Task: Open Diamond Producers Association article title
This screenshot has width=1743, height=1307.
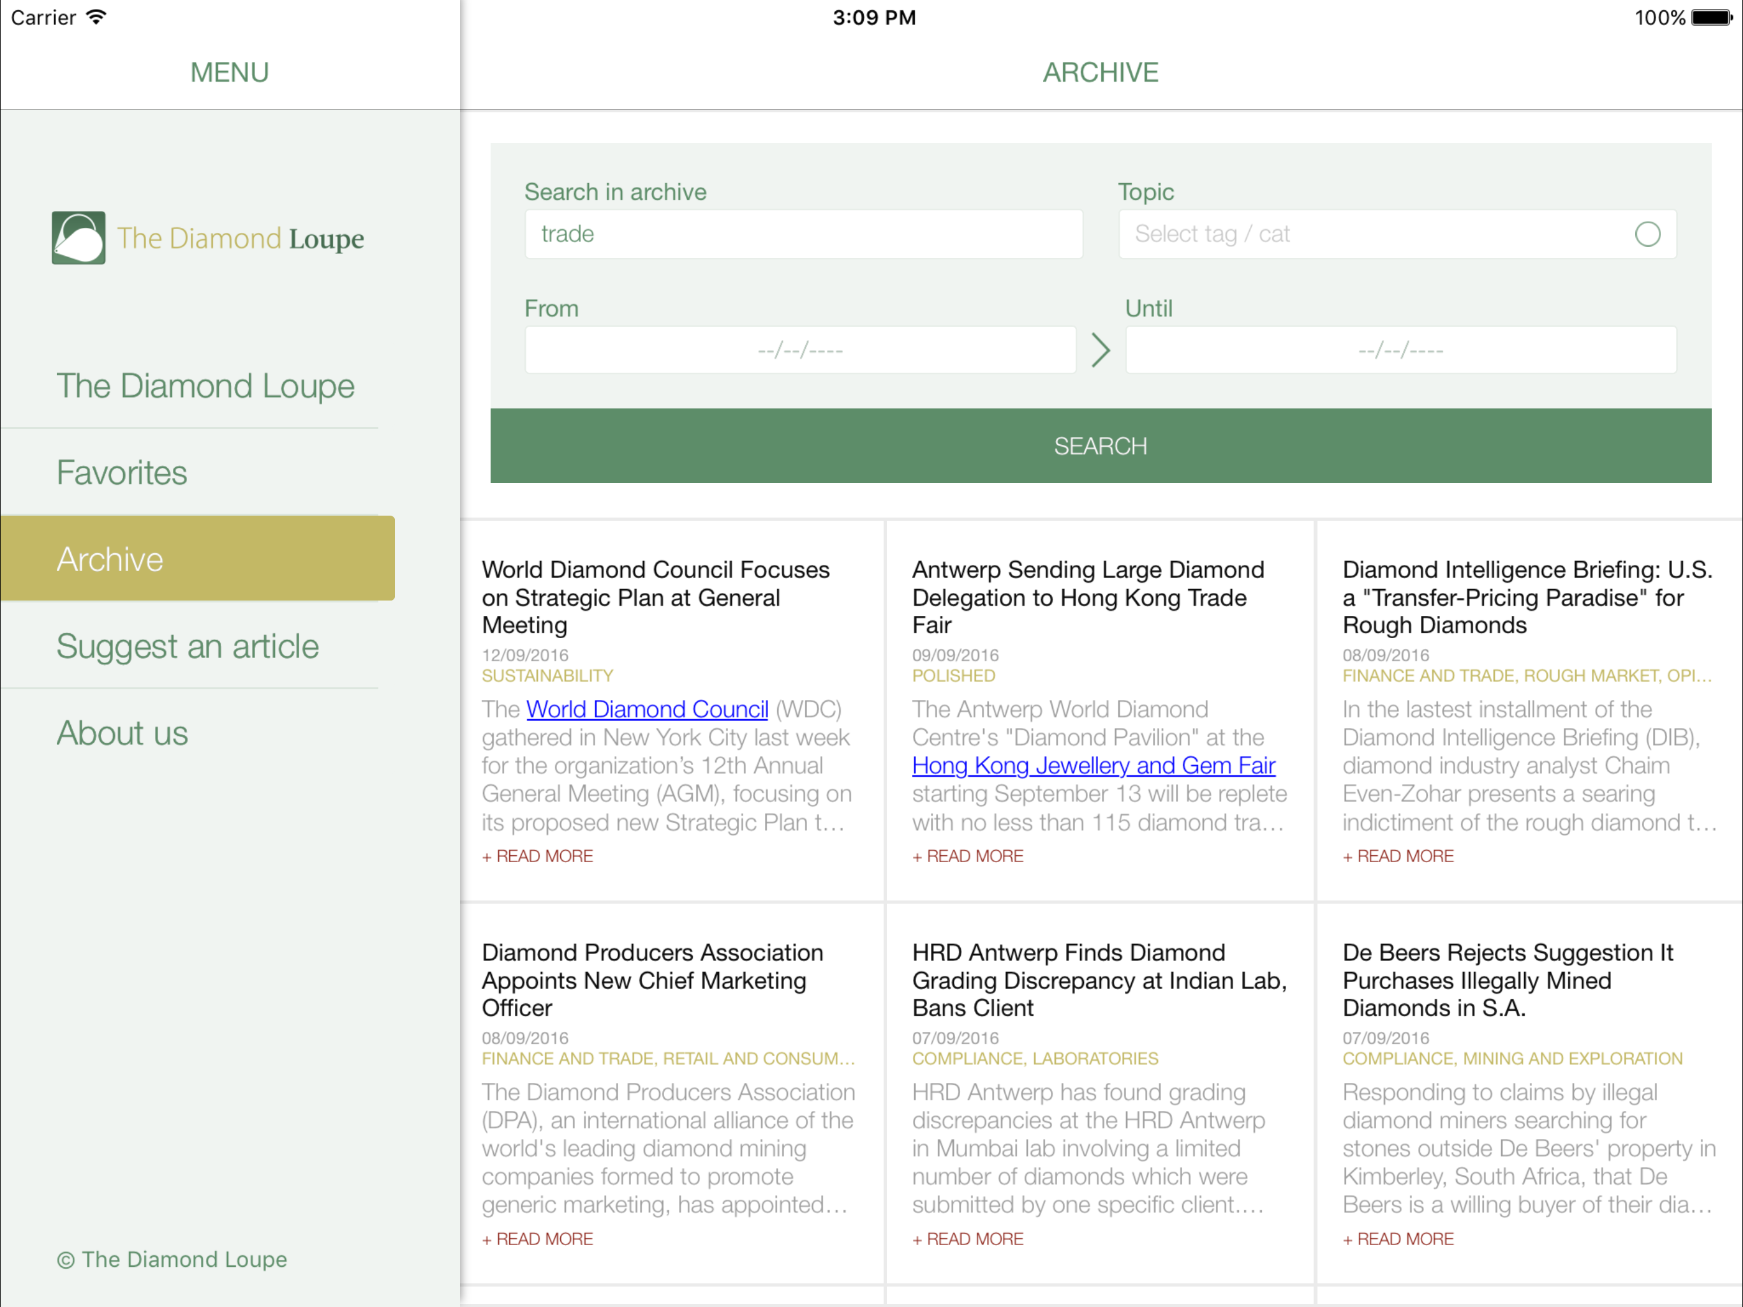Action: pos(653,980)
